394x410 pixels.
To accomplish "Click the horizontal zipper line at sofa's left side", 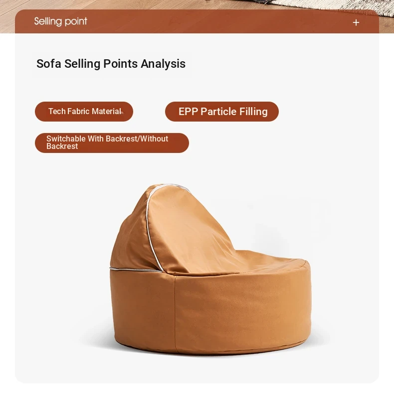I will [136, 270].
